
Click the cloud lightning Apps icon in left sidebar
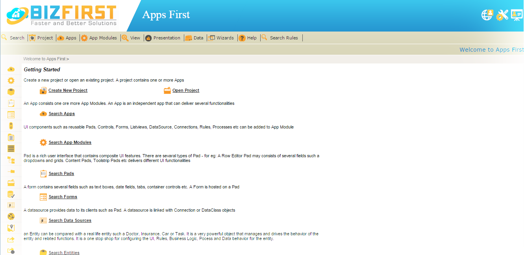pos(11,69)
